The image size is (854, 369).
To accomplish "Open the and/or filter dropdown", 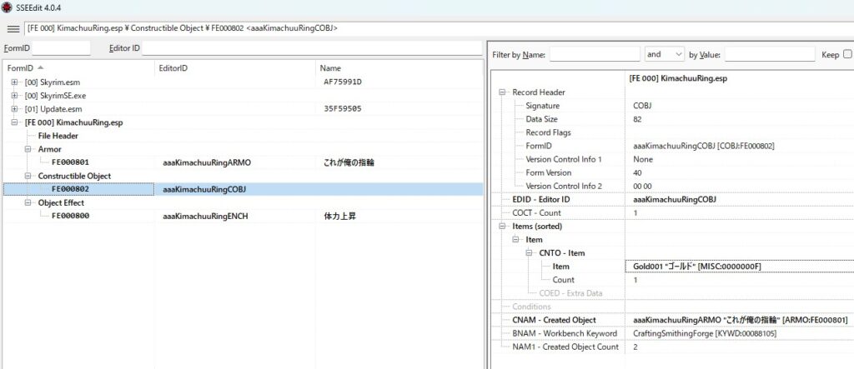I will pos(664,54).
